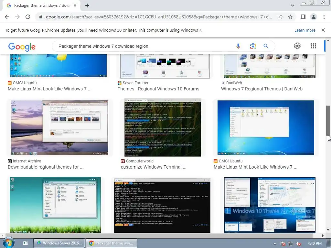331x248 pixels.
Task: Open the Computerworld terminal thumbnail
Action: [x=163, y=128]
